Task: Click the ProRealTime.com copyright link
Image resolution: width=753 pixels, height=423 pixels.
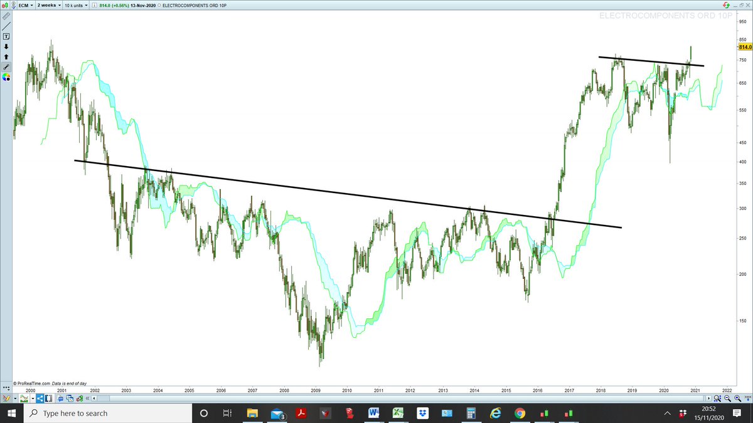Action: [x=33, y=383]
